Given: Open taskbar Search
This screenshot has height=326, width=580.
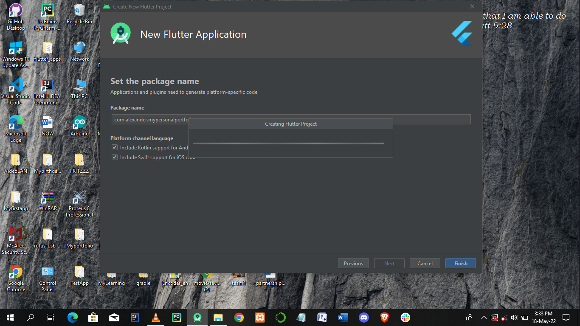Looking at the screenshot, I should [31, 317].
